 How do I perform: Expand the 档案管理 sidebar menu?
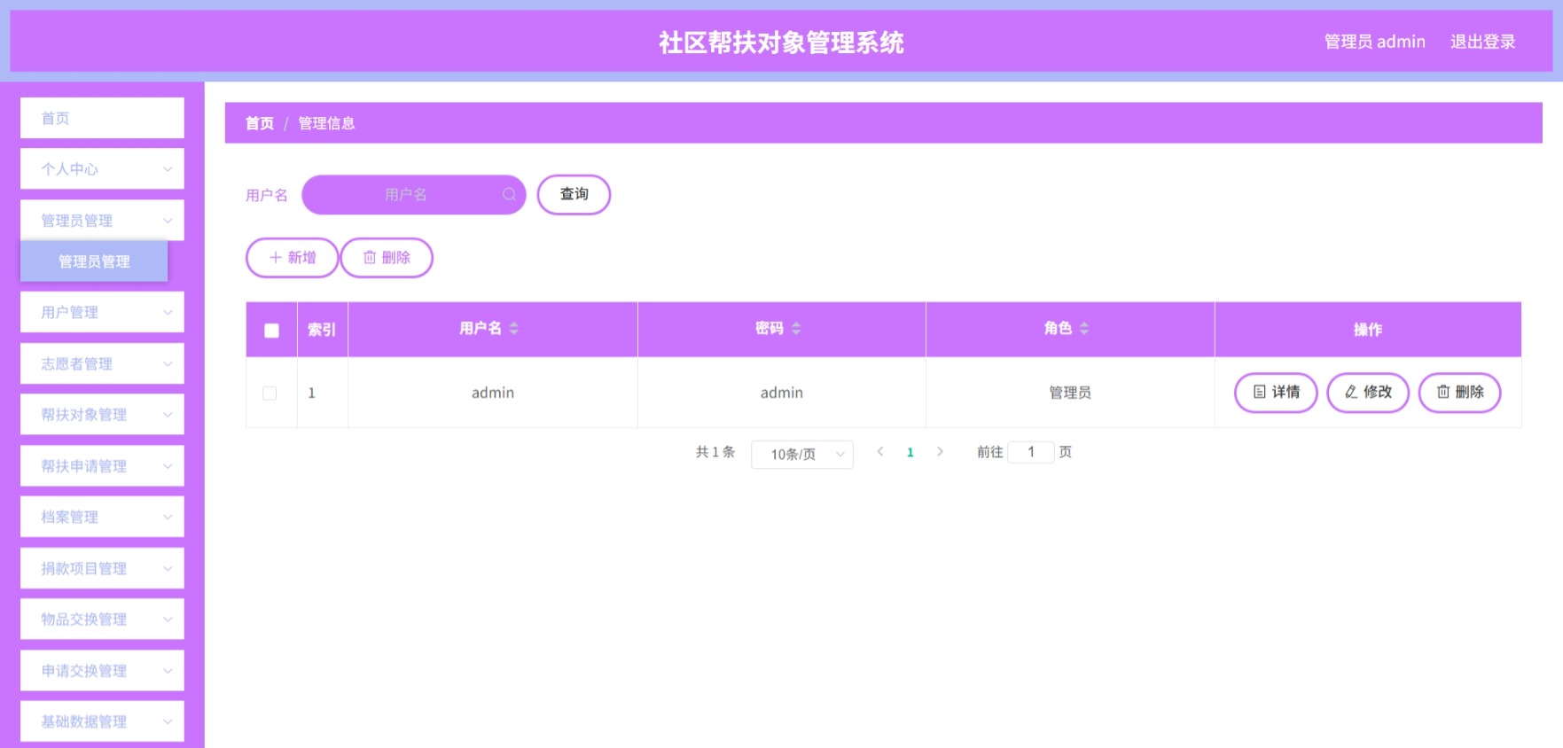[102, 517]
